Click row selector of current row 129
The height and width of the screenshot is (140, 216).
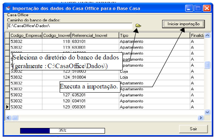tap(7, 107)
